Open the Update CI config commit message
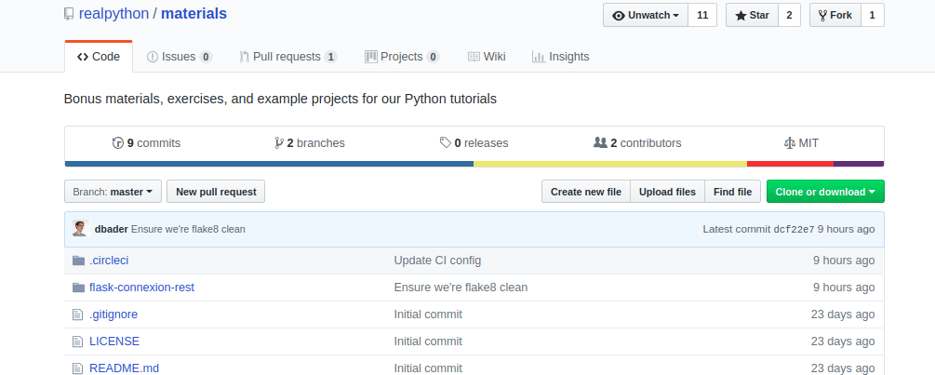 click(437, 261)
